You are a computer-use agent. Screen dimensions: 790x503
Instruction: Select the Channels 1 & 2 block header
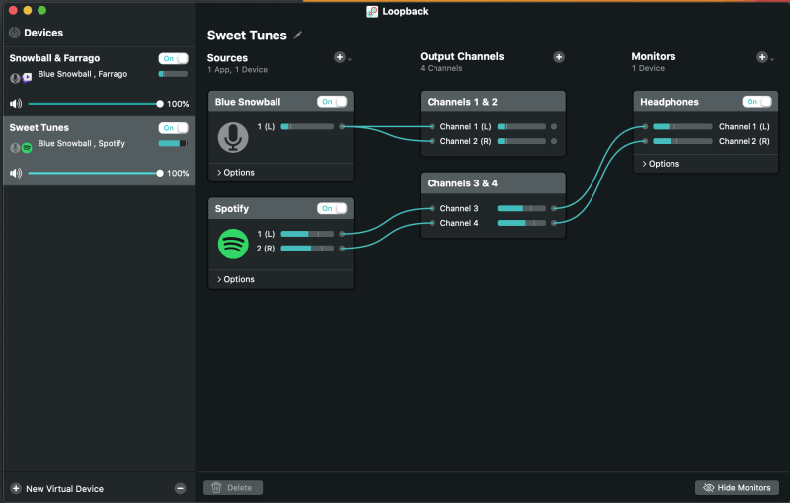point(493,102)
